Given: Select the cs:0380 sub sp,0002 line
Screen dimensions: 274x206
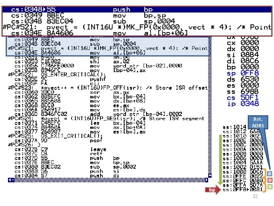Looking at the screenshot, I should point(75,167).
